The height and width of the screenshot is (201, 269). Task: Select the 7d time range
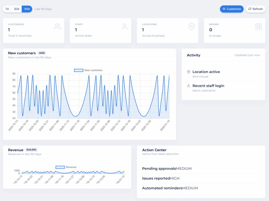pyautogui.click(x=7, y=9)
